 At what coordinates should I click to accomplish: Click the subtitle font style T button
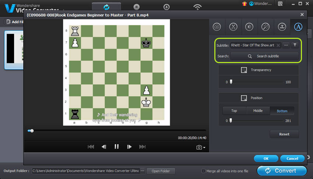[295, 45]
